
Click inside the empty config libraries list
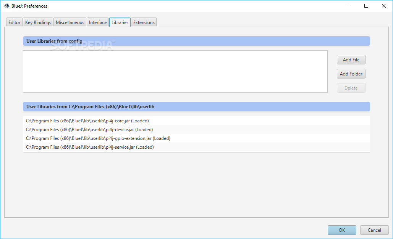click(x=175, y=72)
